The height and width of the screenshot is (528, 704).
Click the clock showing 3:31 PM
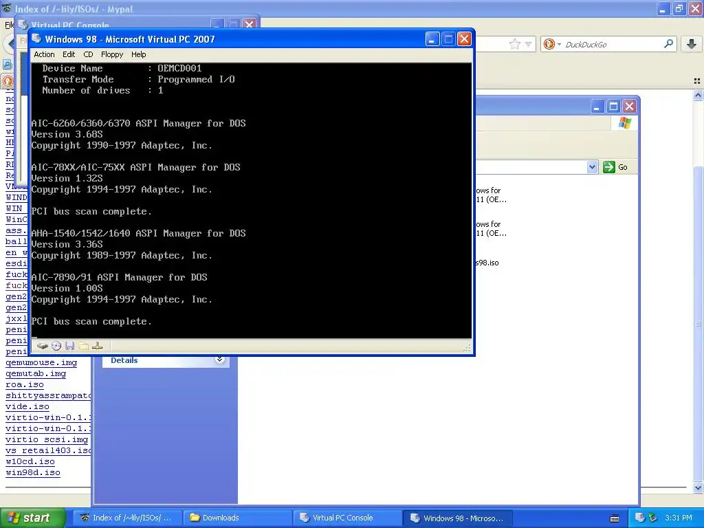click(x=679, y=518)
